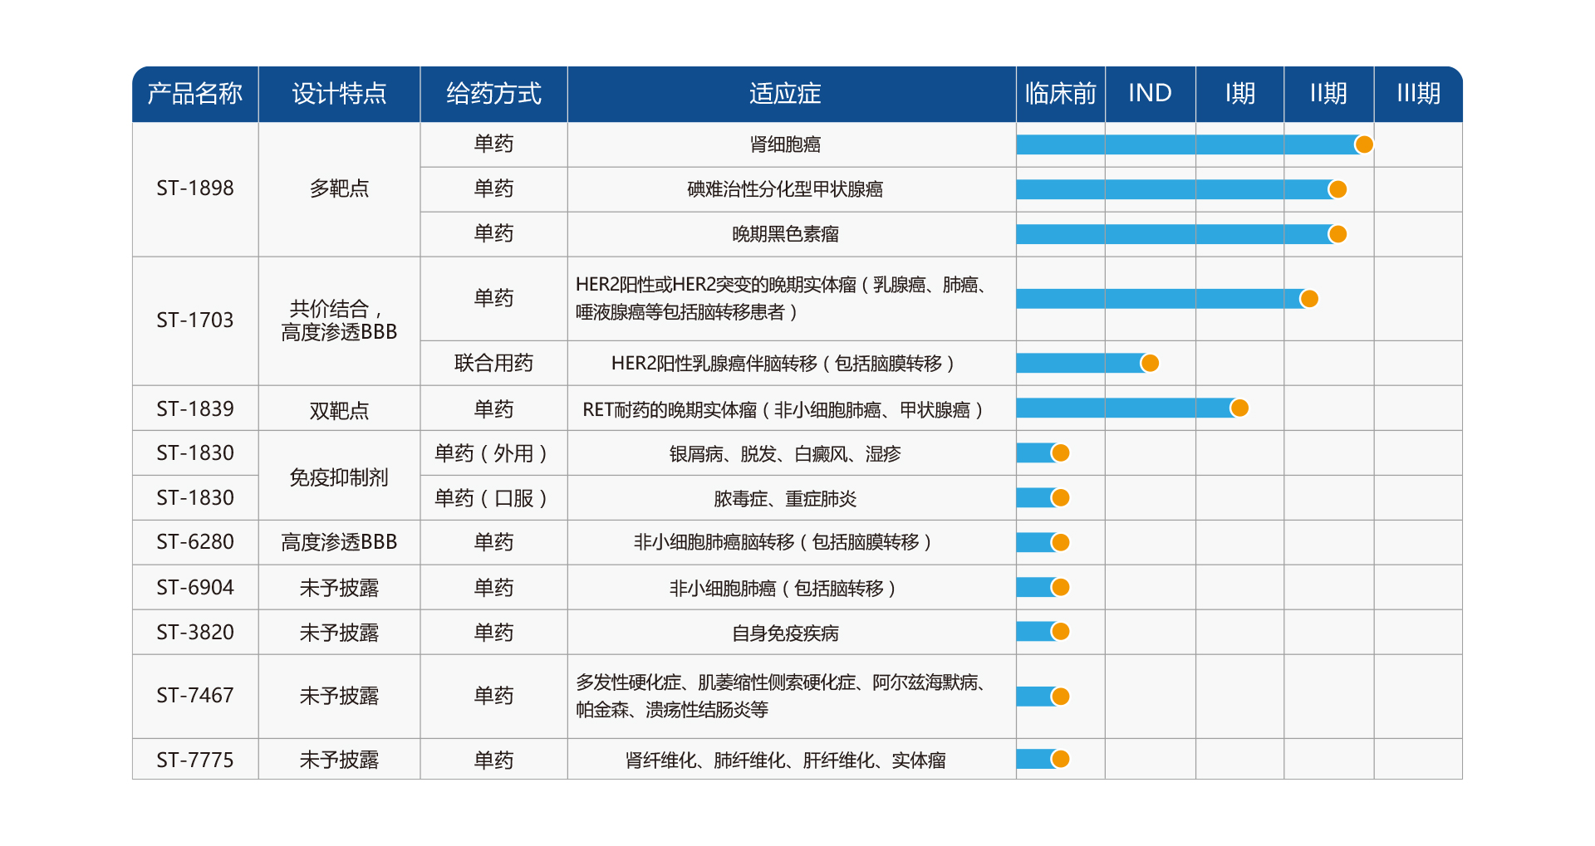This screenshot has height=846, width=1595.
Task: Click orange dot in 自身免疫疾病 row
Action: point(1060,632)
